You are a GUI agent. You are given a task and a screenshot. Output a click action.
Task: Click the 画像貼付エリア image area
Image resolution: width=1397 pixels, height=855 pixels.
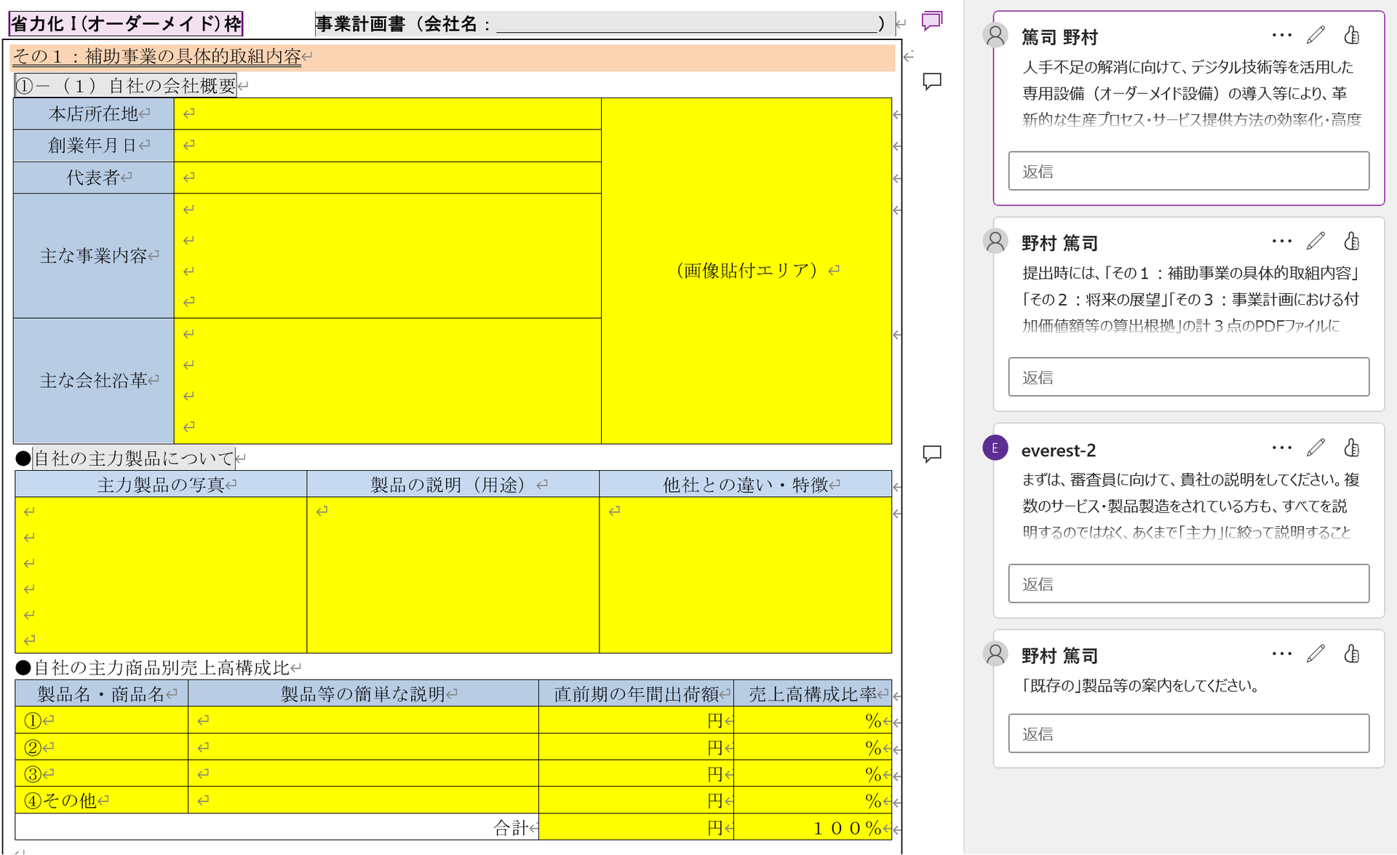click(x=747, y=271)
